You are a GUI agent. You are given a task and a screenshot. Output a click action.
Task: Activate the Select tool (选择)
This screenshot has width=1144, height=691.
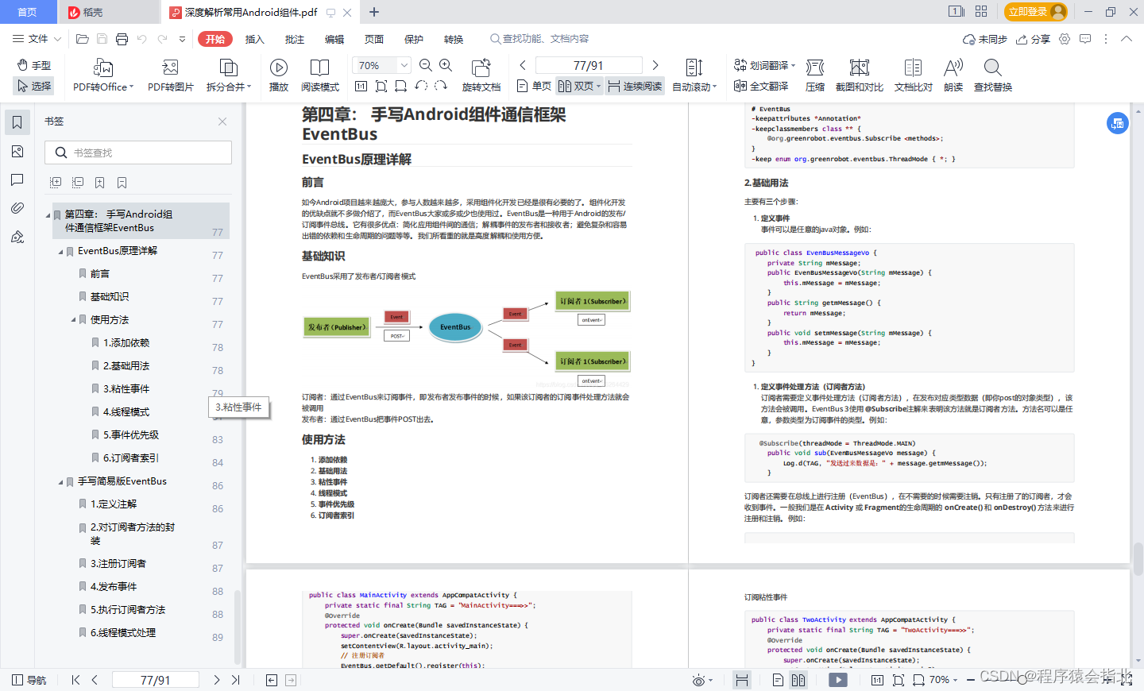click(x=34, y=86)
